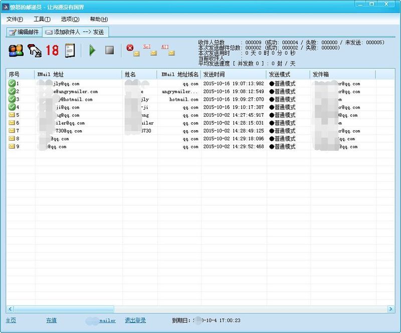Click the 退出登录 link

point(135,320)
